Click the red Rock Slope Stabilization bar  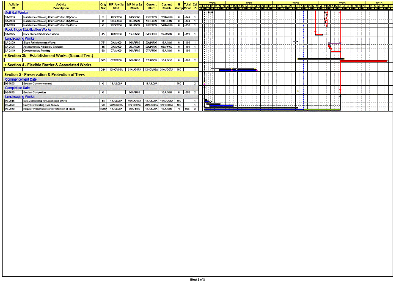coord(319,35)
